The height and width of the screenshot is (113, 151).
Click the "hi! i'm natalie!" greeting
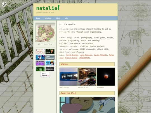point(68,24)
